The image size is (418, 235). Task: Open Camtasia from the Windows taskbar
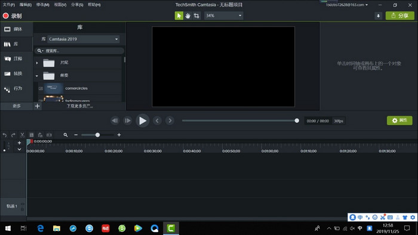pyautogui.click(x=171, y=228)
